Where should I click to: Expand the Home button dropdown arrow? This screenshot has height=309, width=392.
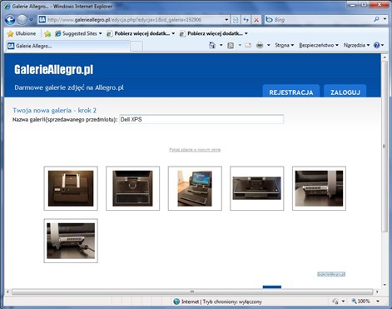(x=221, y=45)
